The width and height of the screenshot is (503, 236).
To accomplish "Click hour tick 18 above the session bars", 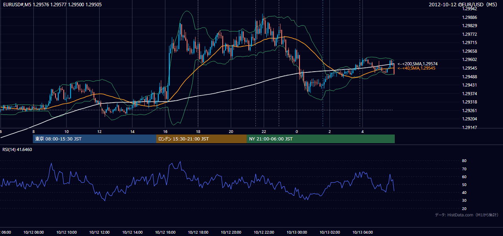I will [x=198, y=131].
